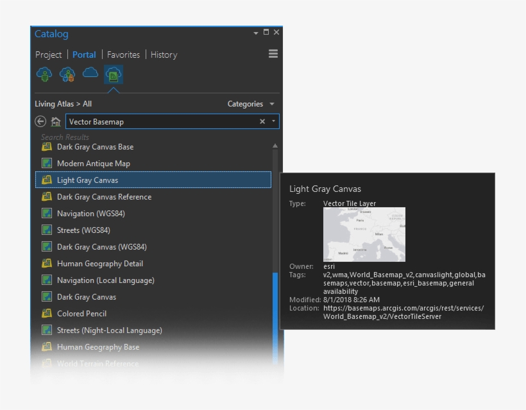Click the Light Gray Canvas map thumbnail

(364, 234)
